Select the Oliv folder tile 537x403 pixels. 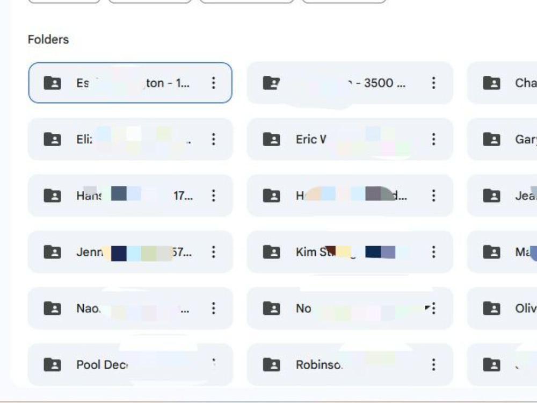[502, 308]
